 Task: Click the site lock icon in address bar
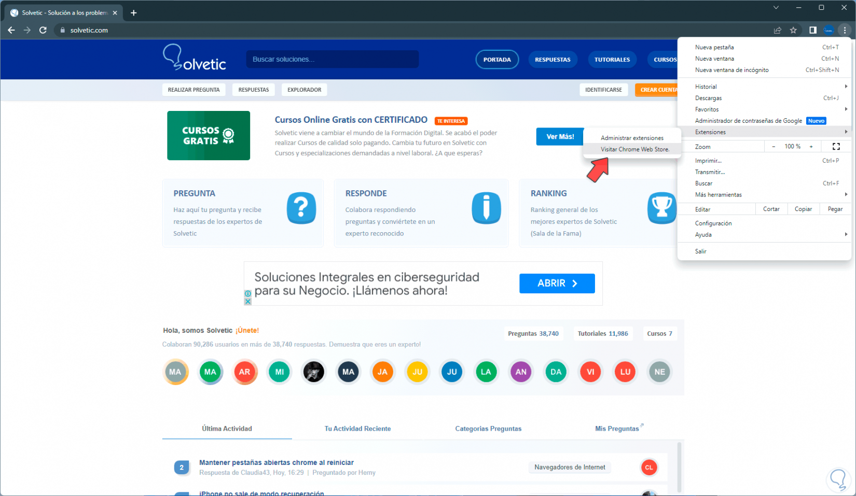(63, 30)
